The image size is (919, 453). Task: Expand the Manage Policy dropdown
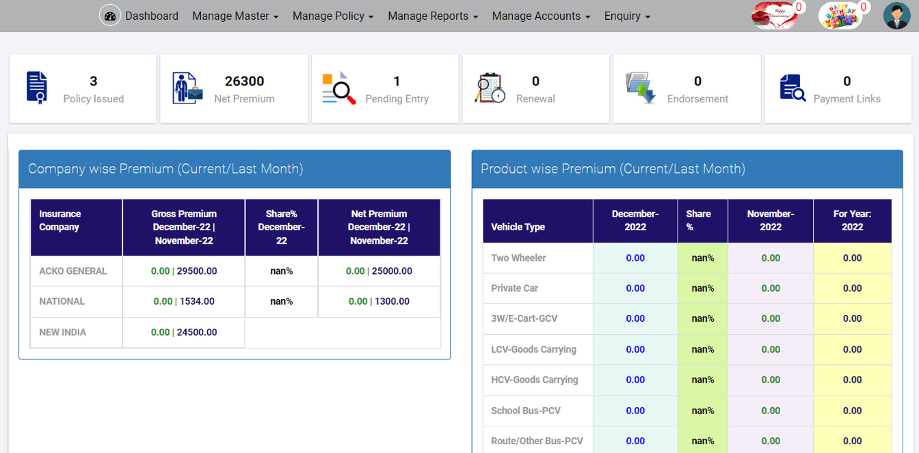333,16
